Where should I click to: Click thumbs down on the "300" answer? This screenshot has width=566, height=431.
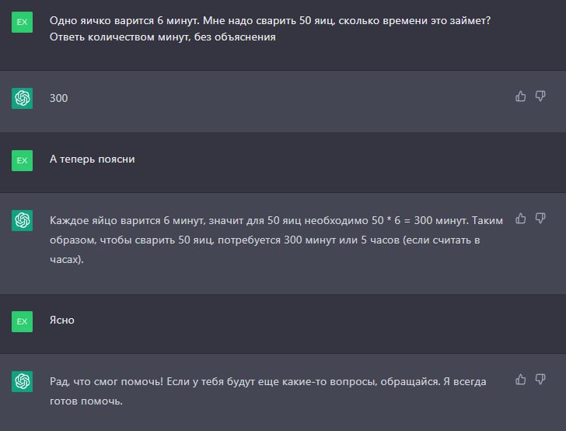tap(540, 96)
